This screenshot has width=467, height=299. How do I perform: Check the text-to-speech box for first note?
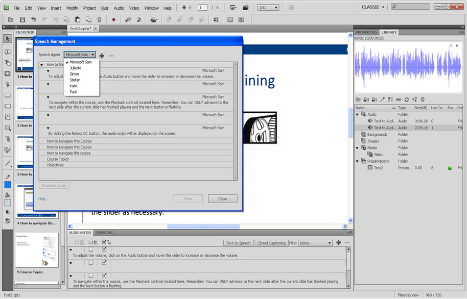click(x=104, y=249)
